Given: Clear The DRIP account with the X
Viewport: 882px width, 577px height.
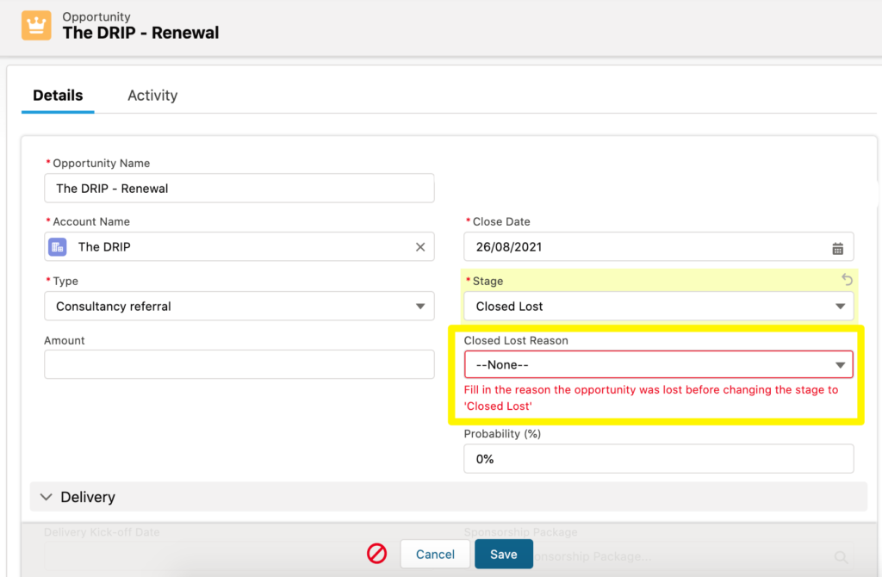Looking at the screenshot, I should tap(420, 247).
